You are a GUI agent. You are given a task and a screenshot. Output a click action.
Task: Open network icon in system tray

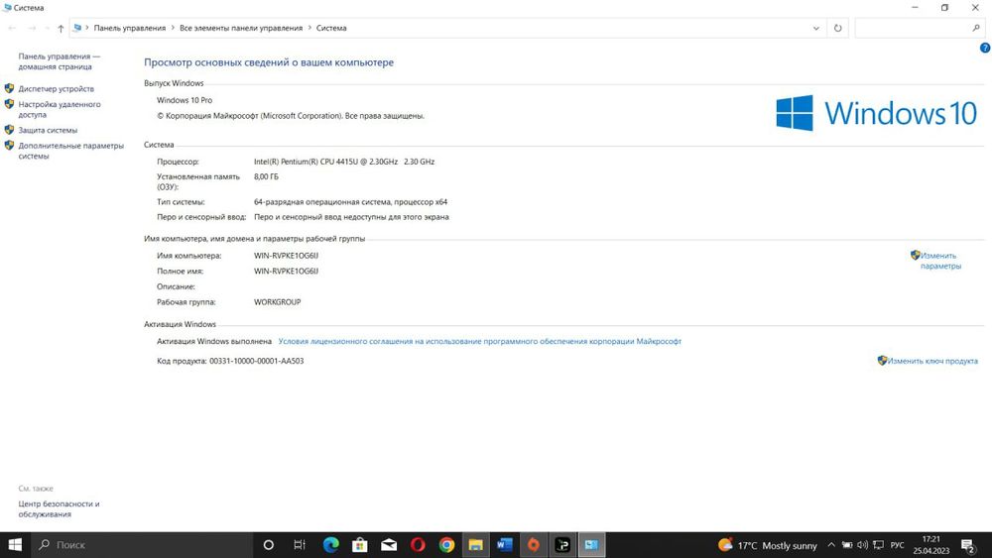(878, 545)
